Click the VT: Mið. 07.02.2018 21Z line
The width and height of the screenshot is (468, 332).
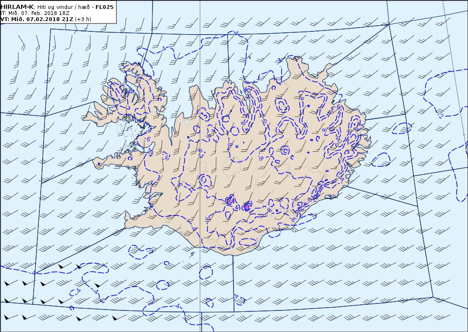tap(37, 19)
